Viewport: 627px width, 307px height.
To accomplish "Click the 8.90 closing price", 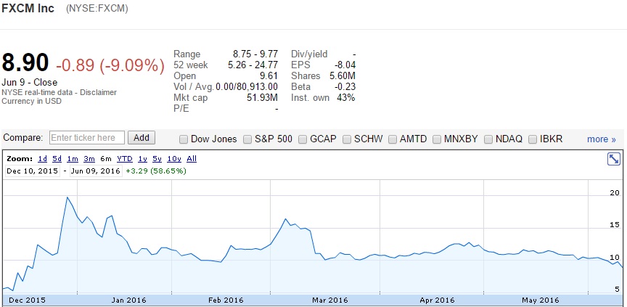I will coord(25,63).
